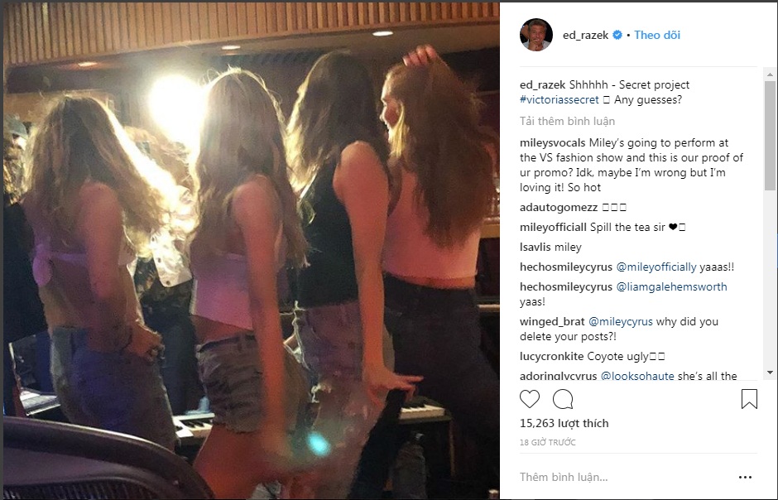Visit the @liamgalehemsworth mention

coord(672,286)
